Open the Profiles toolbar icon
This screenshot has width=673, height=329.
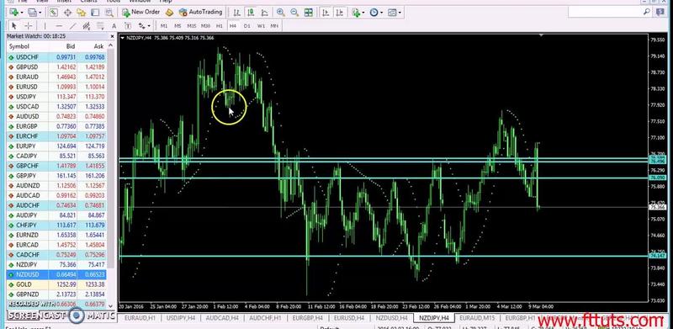pos(32,13)
